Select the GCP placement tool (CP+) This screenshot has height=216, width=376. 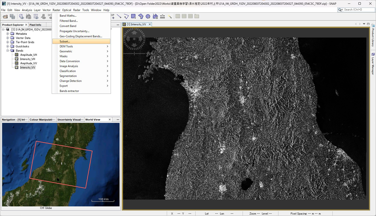(x=113, y=16)
